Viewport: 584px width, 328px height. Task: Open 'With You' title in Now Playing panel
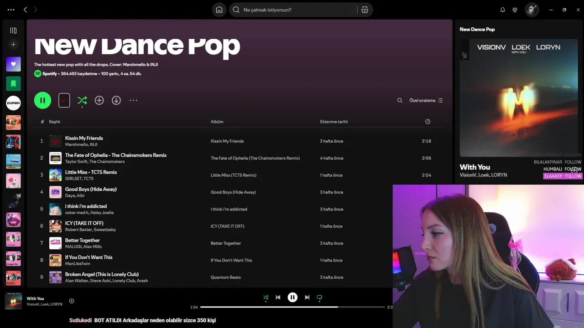[x=474, y=167]
